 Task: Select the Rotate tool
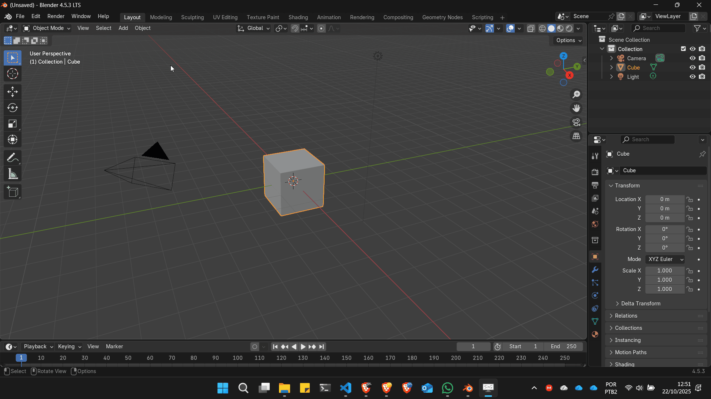pyautogui.click(x=13, y=108)
